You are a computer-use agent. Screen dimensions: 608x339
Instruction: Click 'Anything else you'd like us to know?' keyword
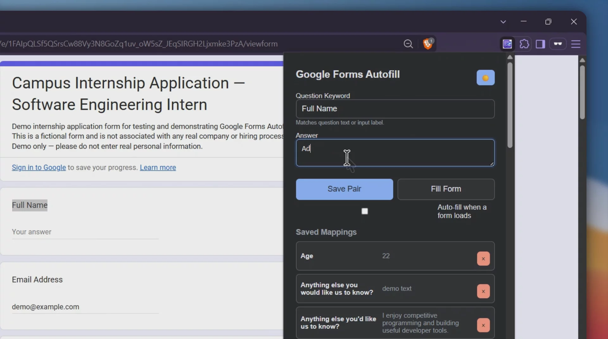pyautogui.click(x=338, y=323)
